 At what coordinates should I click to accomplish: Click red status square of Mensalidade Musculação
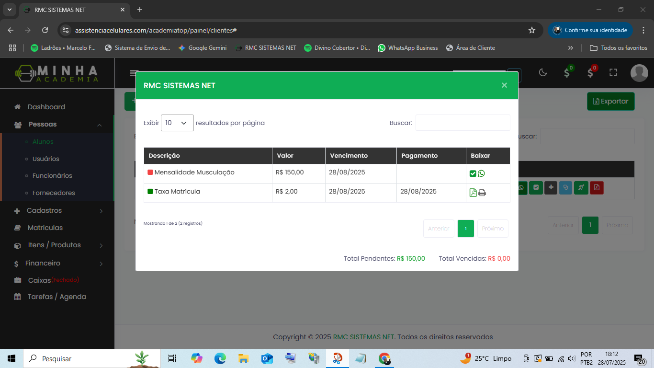pos(150,172)
